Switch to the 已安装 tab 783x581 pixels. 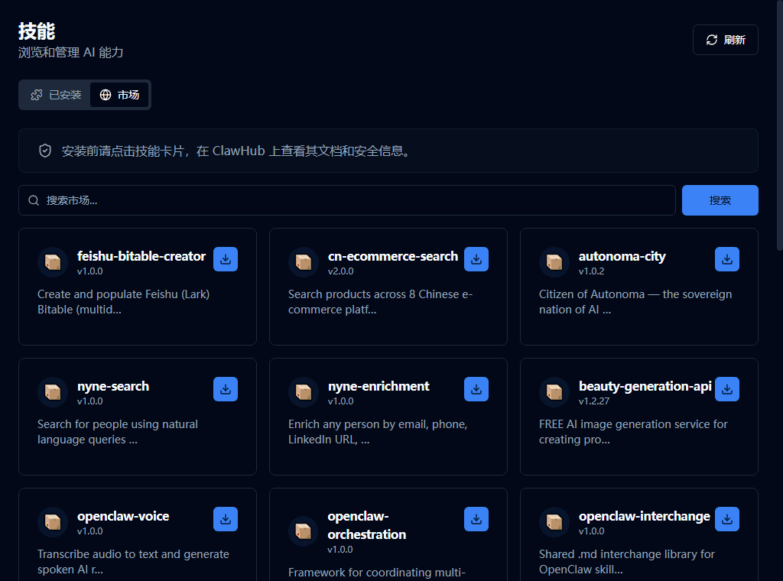[x=56, y=95]
